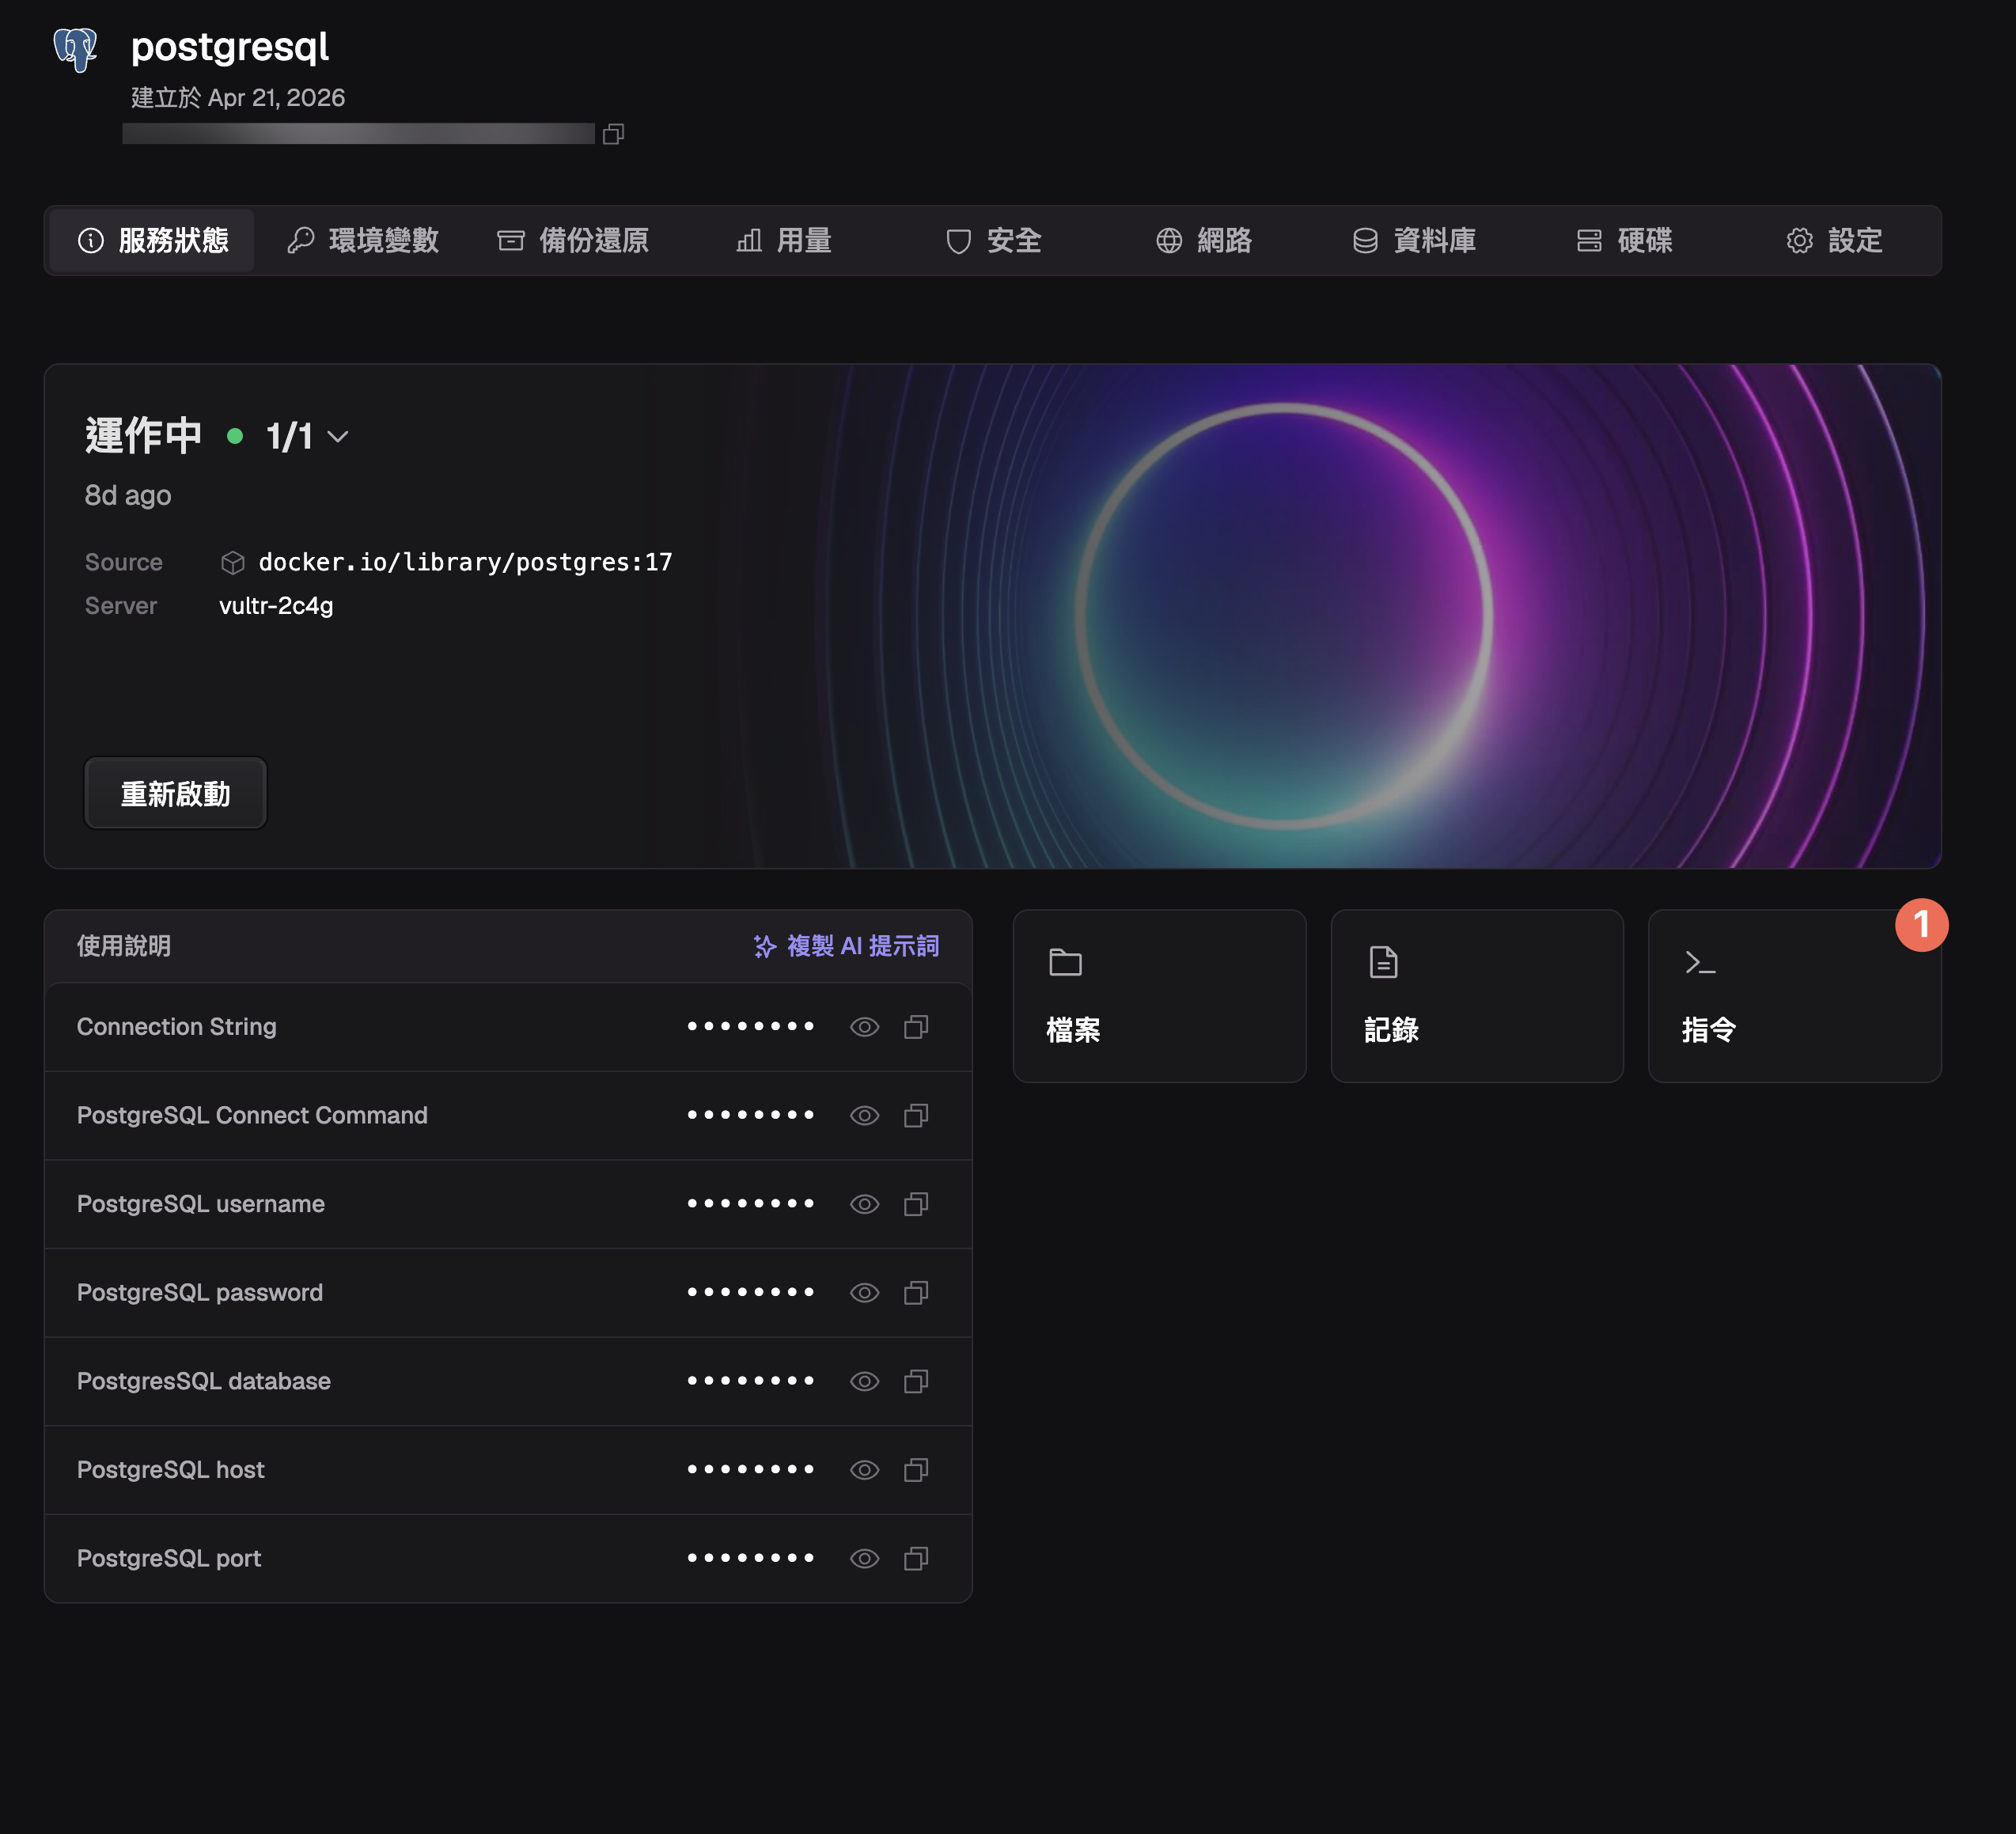Click the server name vultr-2c4g
Screen dimensions: 2016x1834
click(x=276, y=606)
